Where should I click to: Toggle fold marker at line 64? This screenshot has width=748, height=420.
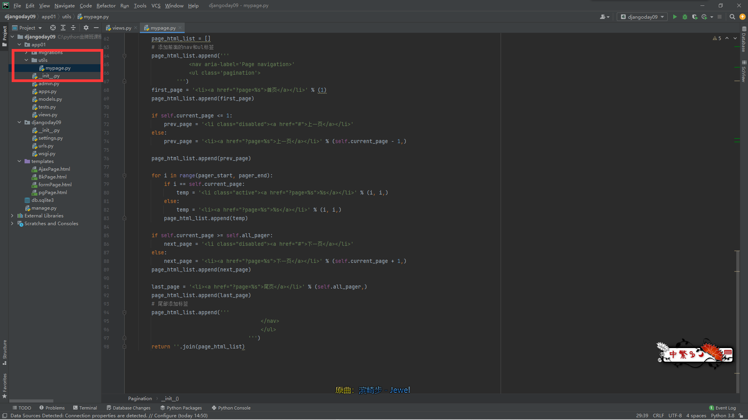click(124, 56)
